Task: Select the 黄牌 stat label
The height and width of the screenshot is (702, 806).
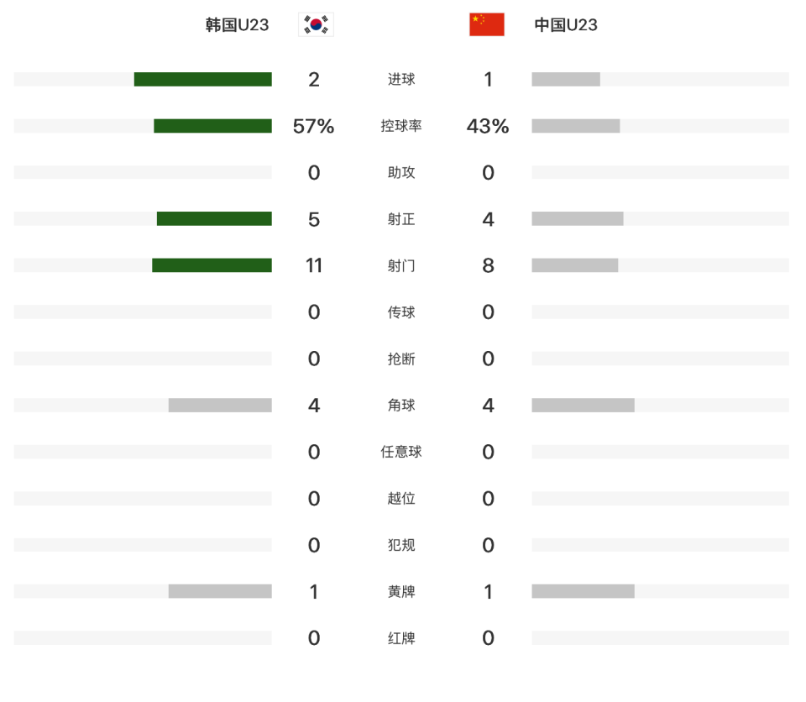Action: [401, 592]
